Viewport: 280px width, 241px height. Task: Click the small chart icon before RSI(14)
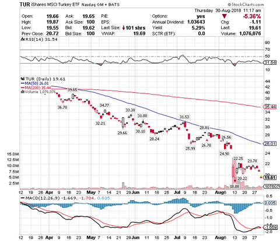[x=22, y=39]
